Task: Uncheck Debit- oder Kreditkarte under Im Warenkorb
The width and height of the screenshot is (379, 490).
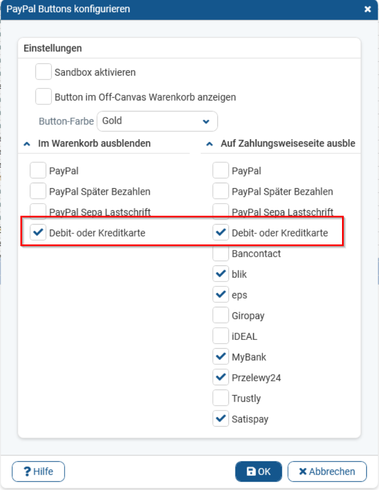Action: pos(38,233)
